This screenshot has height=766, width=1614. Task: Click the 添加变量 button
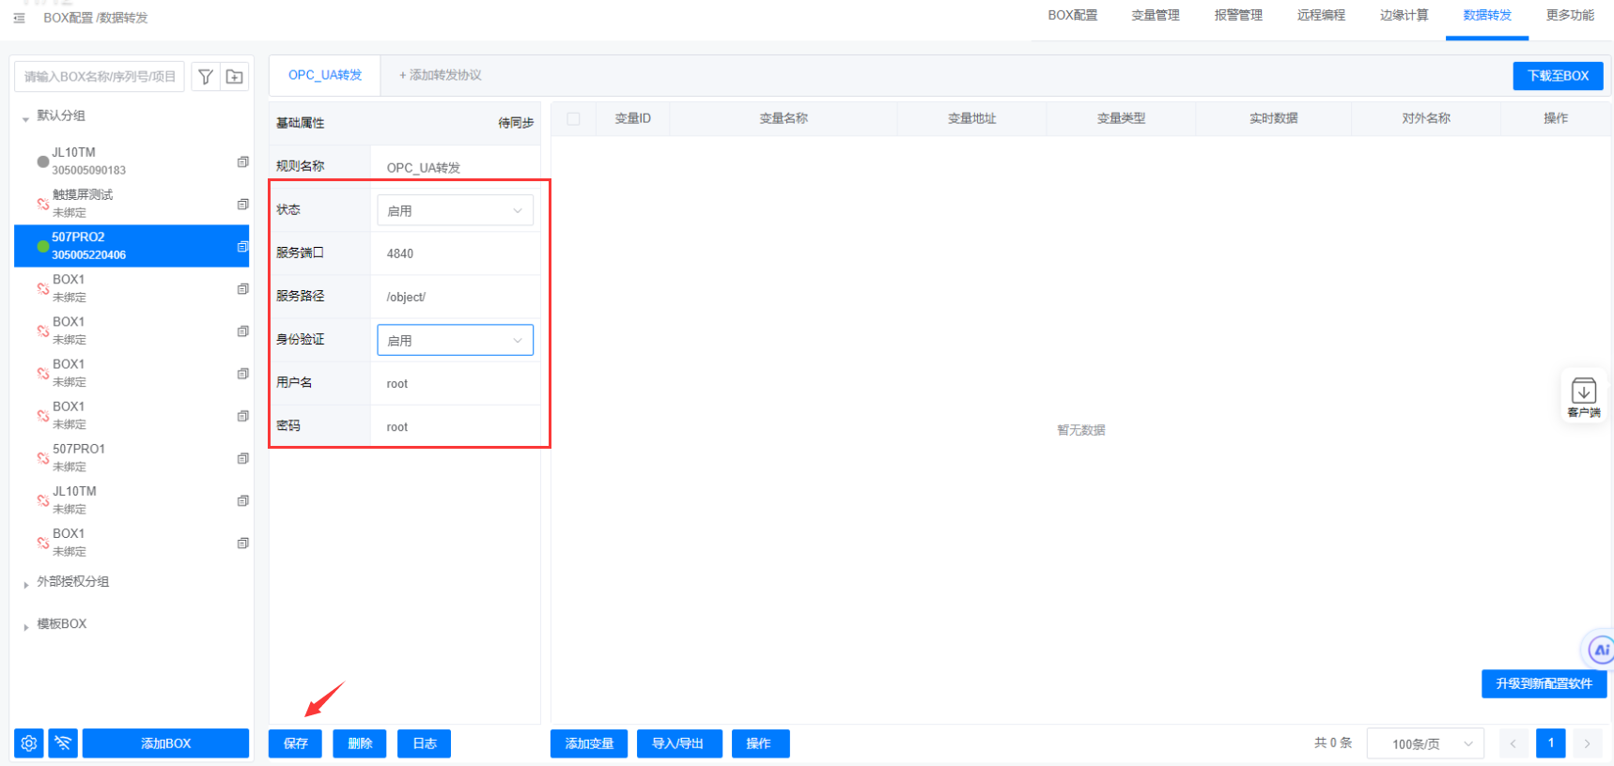click(x=589, y=743)
